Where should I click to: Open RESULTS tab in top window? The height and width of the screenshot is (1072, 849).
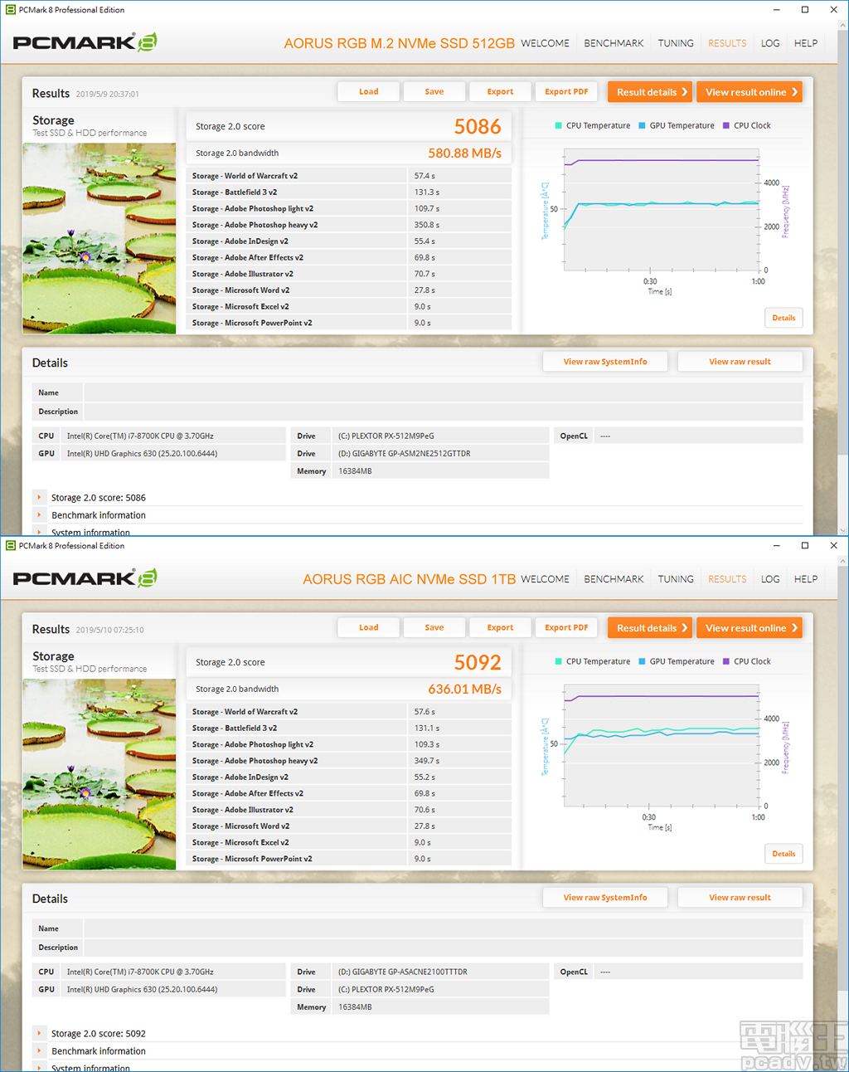[x=727, y=43]
